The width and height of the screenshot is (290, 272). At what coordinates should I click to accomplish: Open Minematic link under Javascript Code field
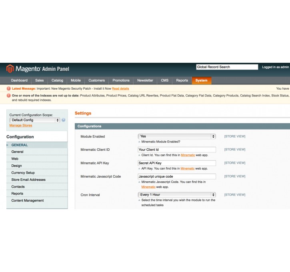tap(148, 187)
